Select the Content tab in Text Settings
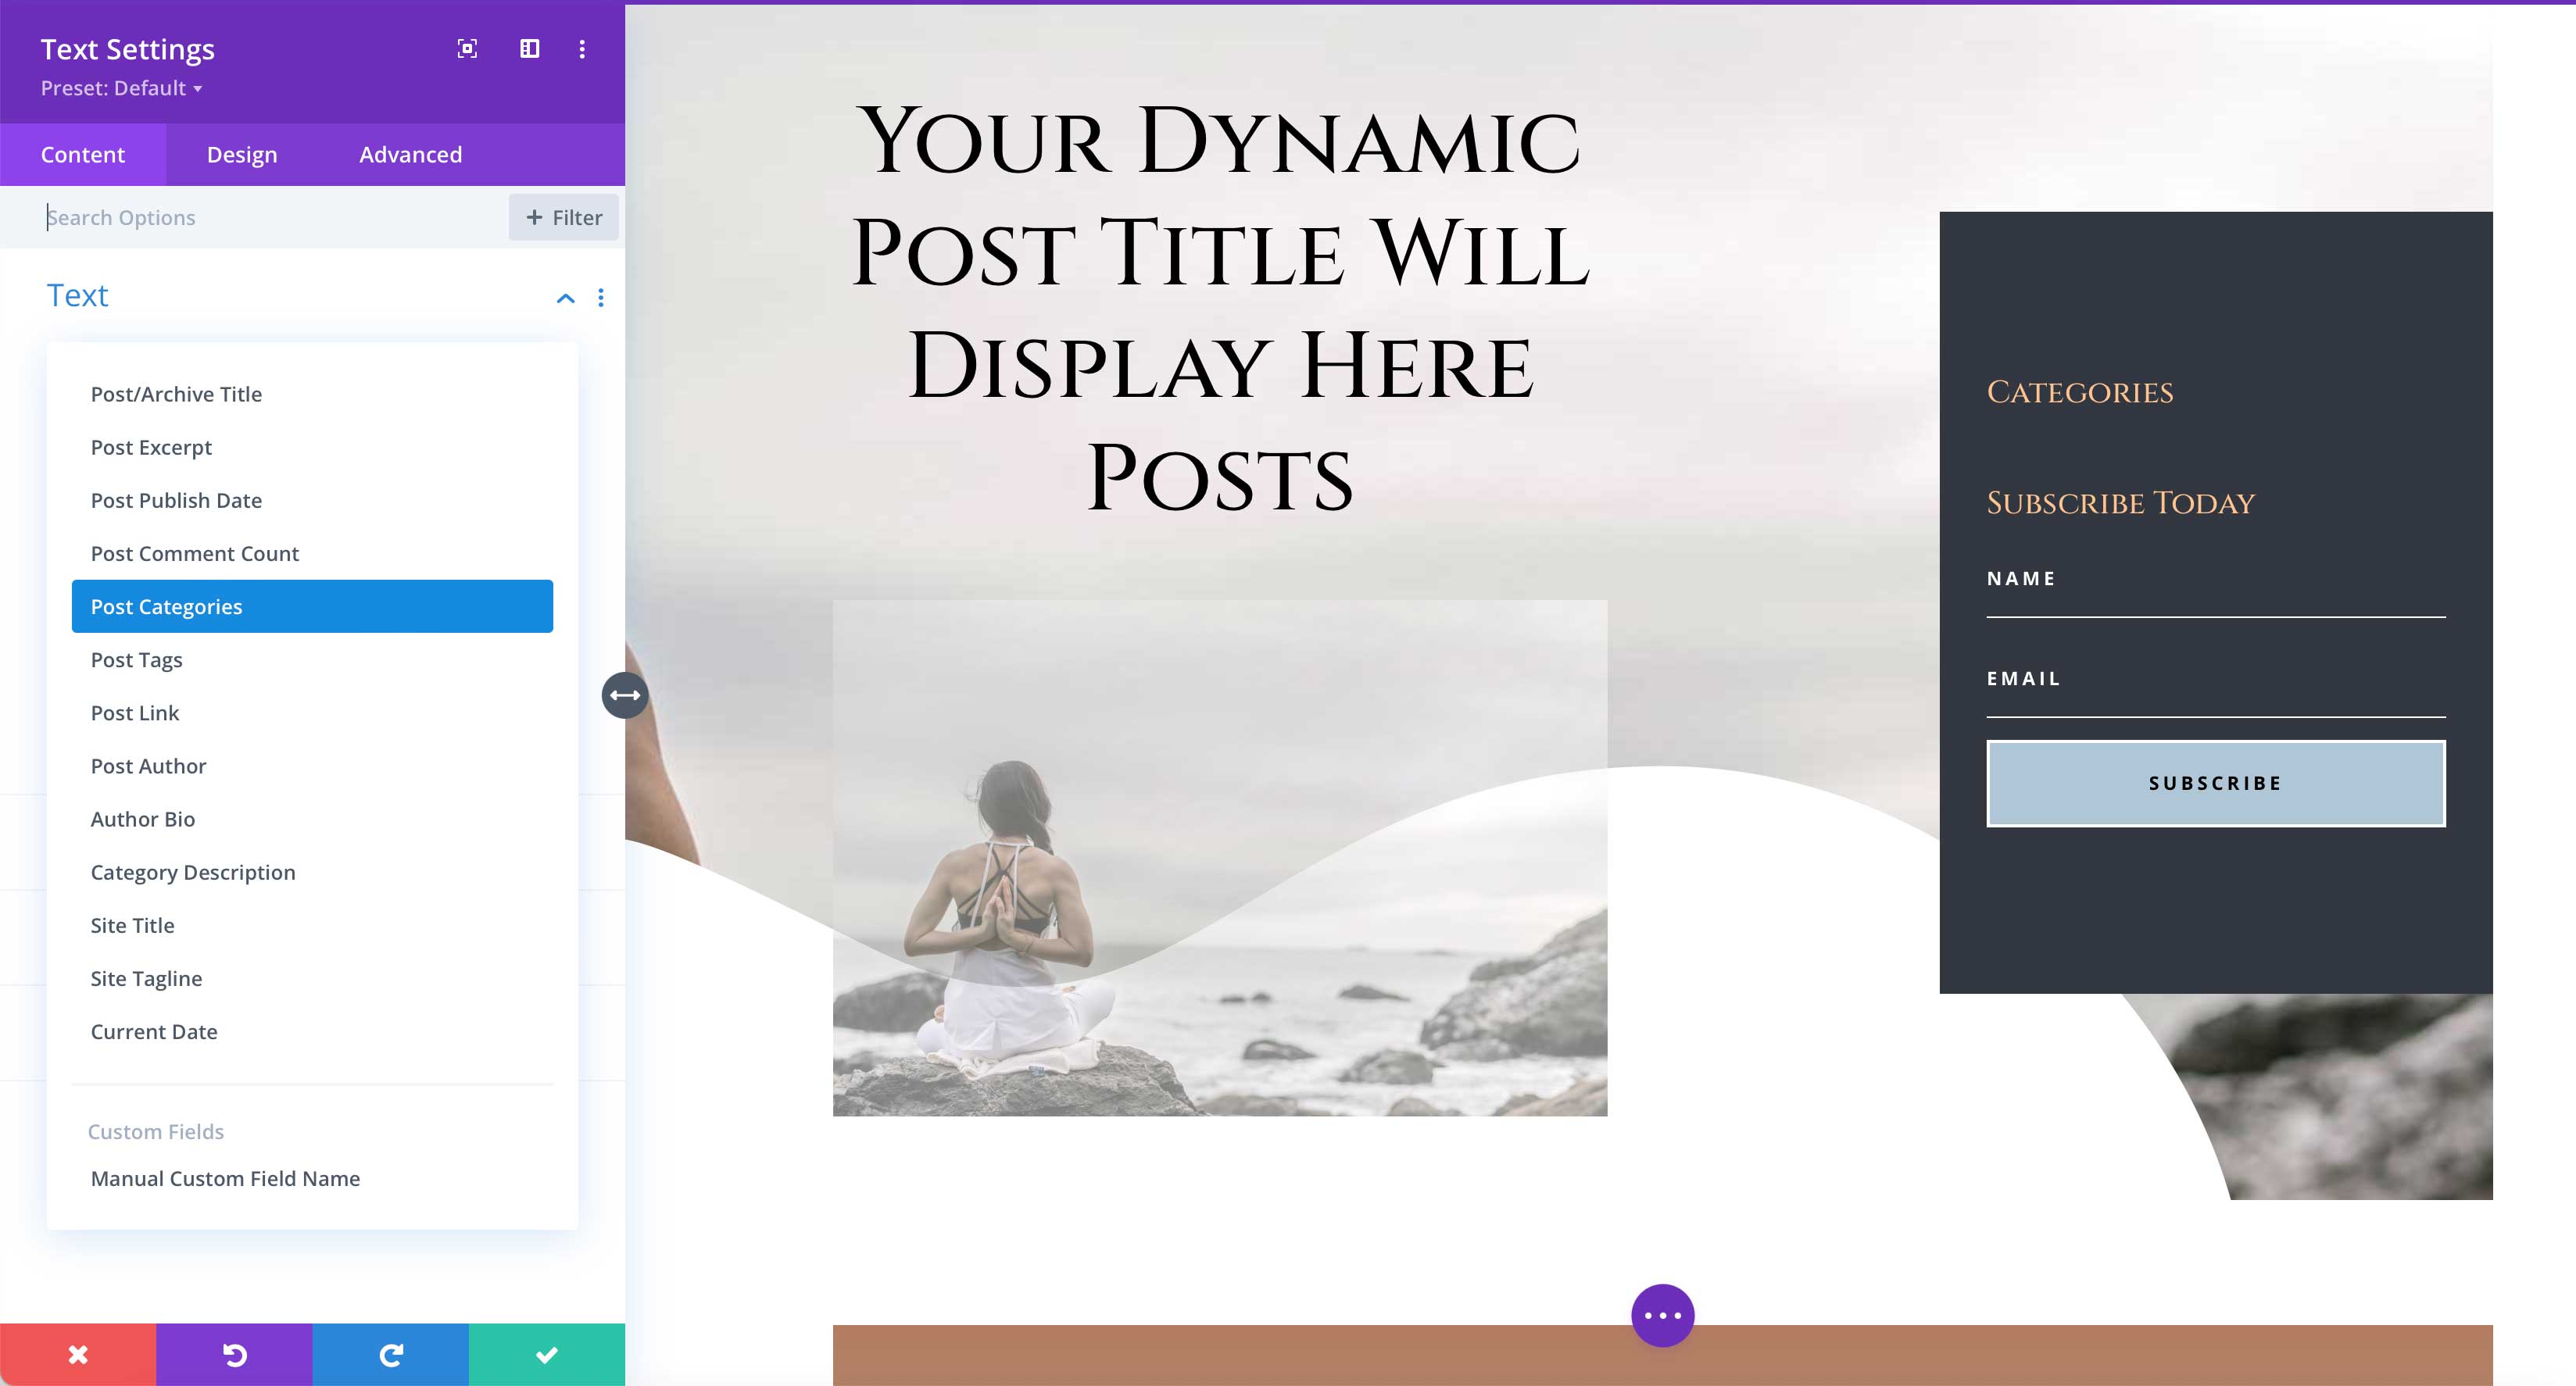 pyautogui.click(x=82, y=154)
